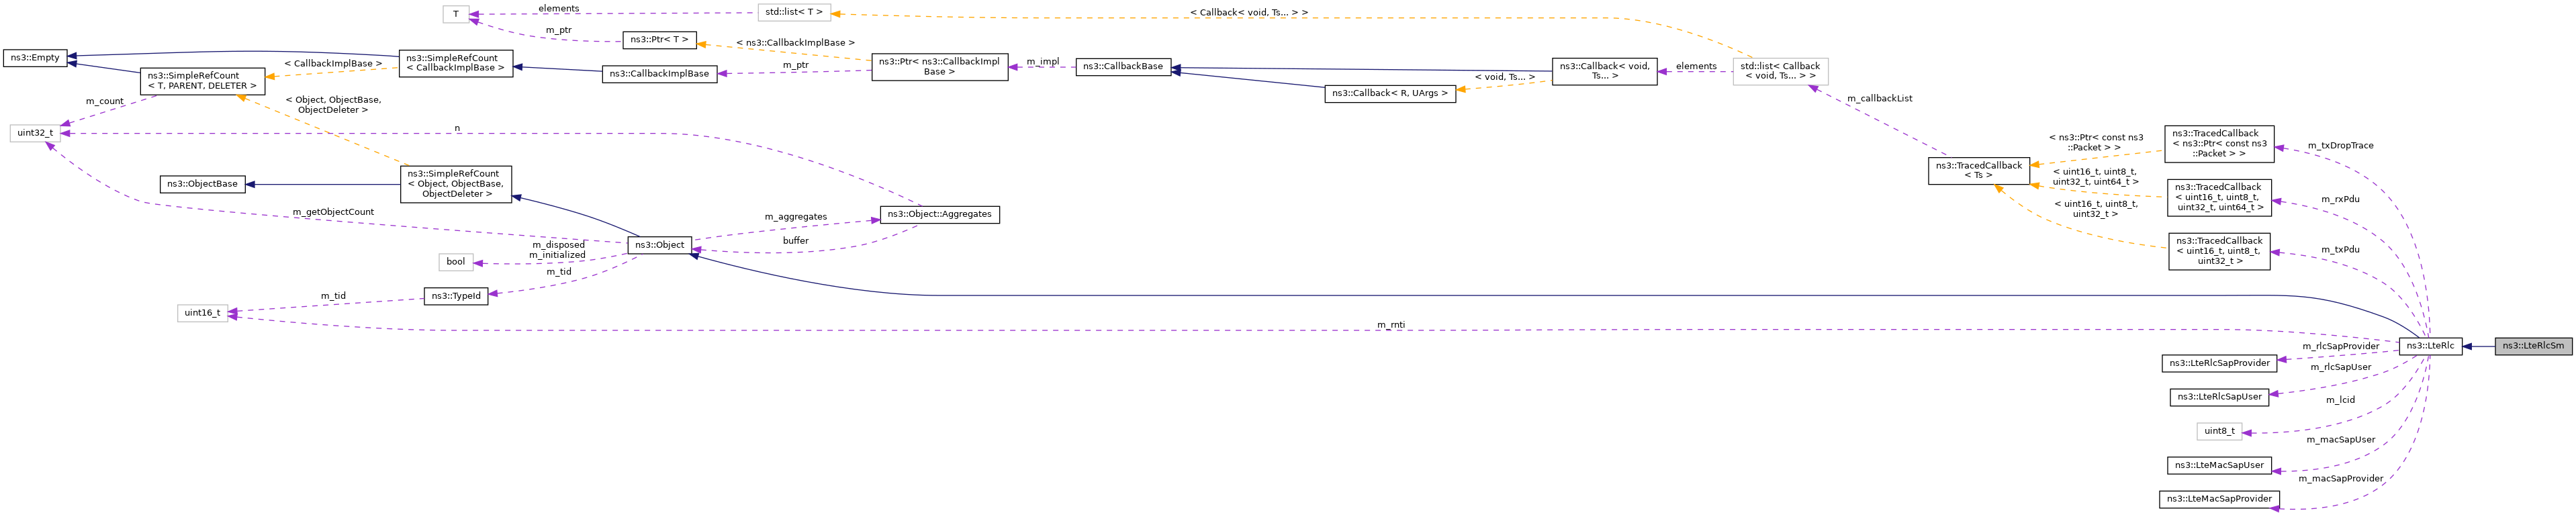
Task: Click the m_lcid edge label
Action: pos(2340,400)
